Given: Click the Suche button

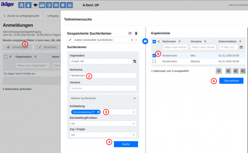Looking at the screenshot, I should pos(126,144).
